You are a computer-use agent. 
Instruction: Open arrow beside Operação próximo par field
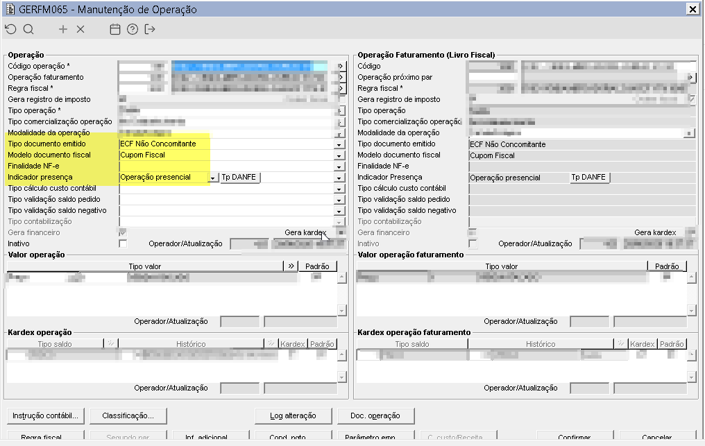pyautogui.click(x=690, y=77)
